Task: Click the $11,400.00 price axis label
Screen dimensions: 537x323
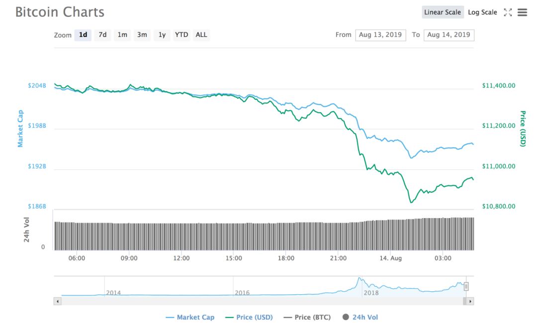Action: pyautogui.click(x=499, y=85)
